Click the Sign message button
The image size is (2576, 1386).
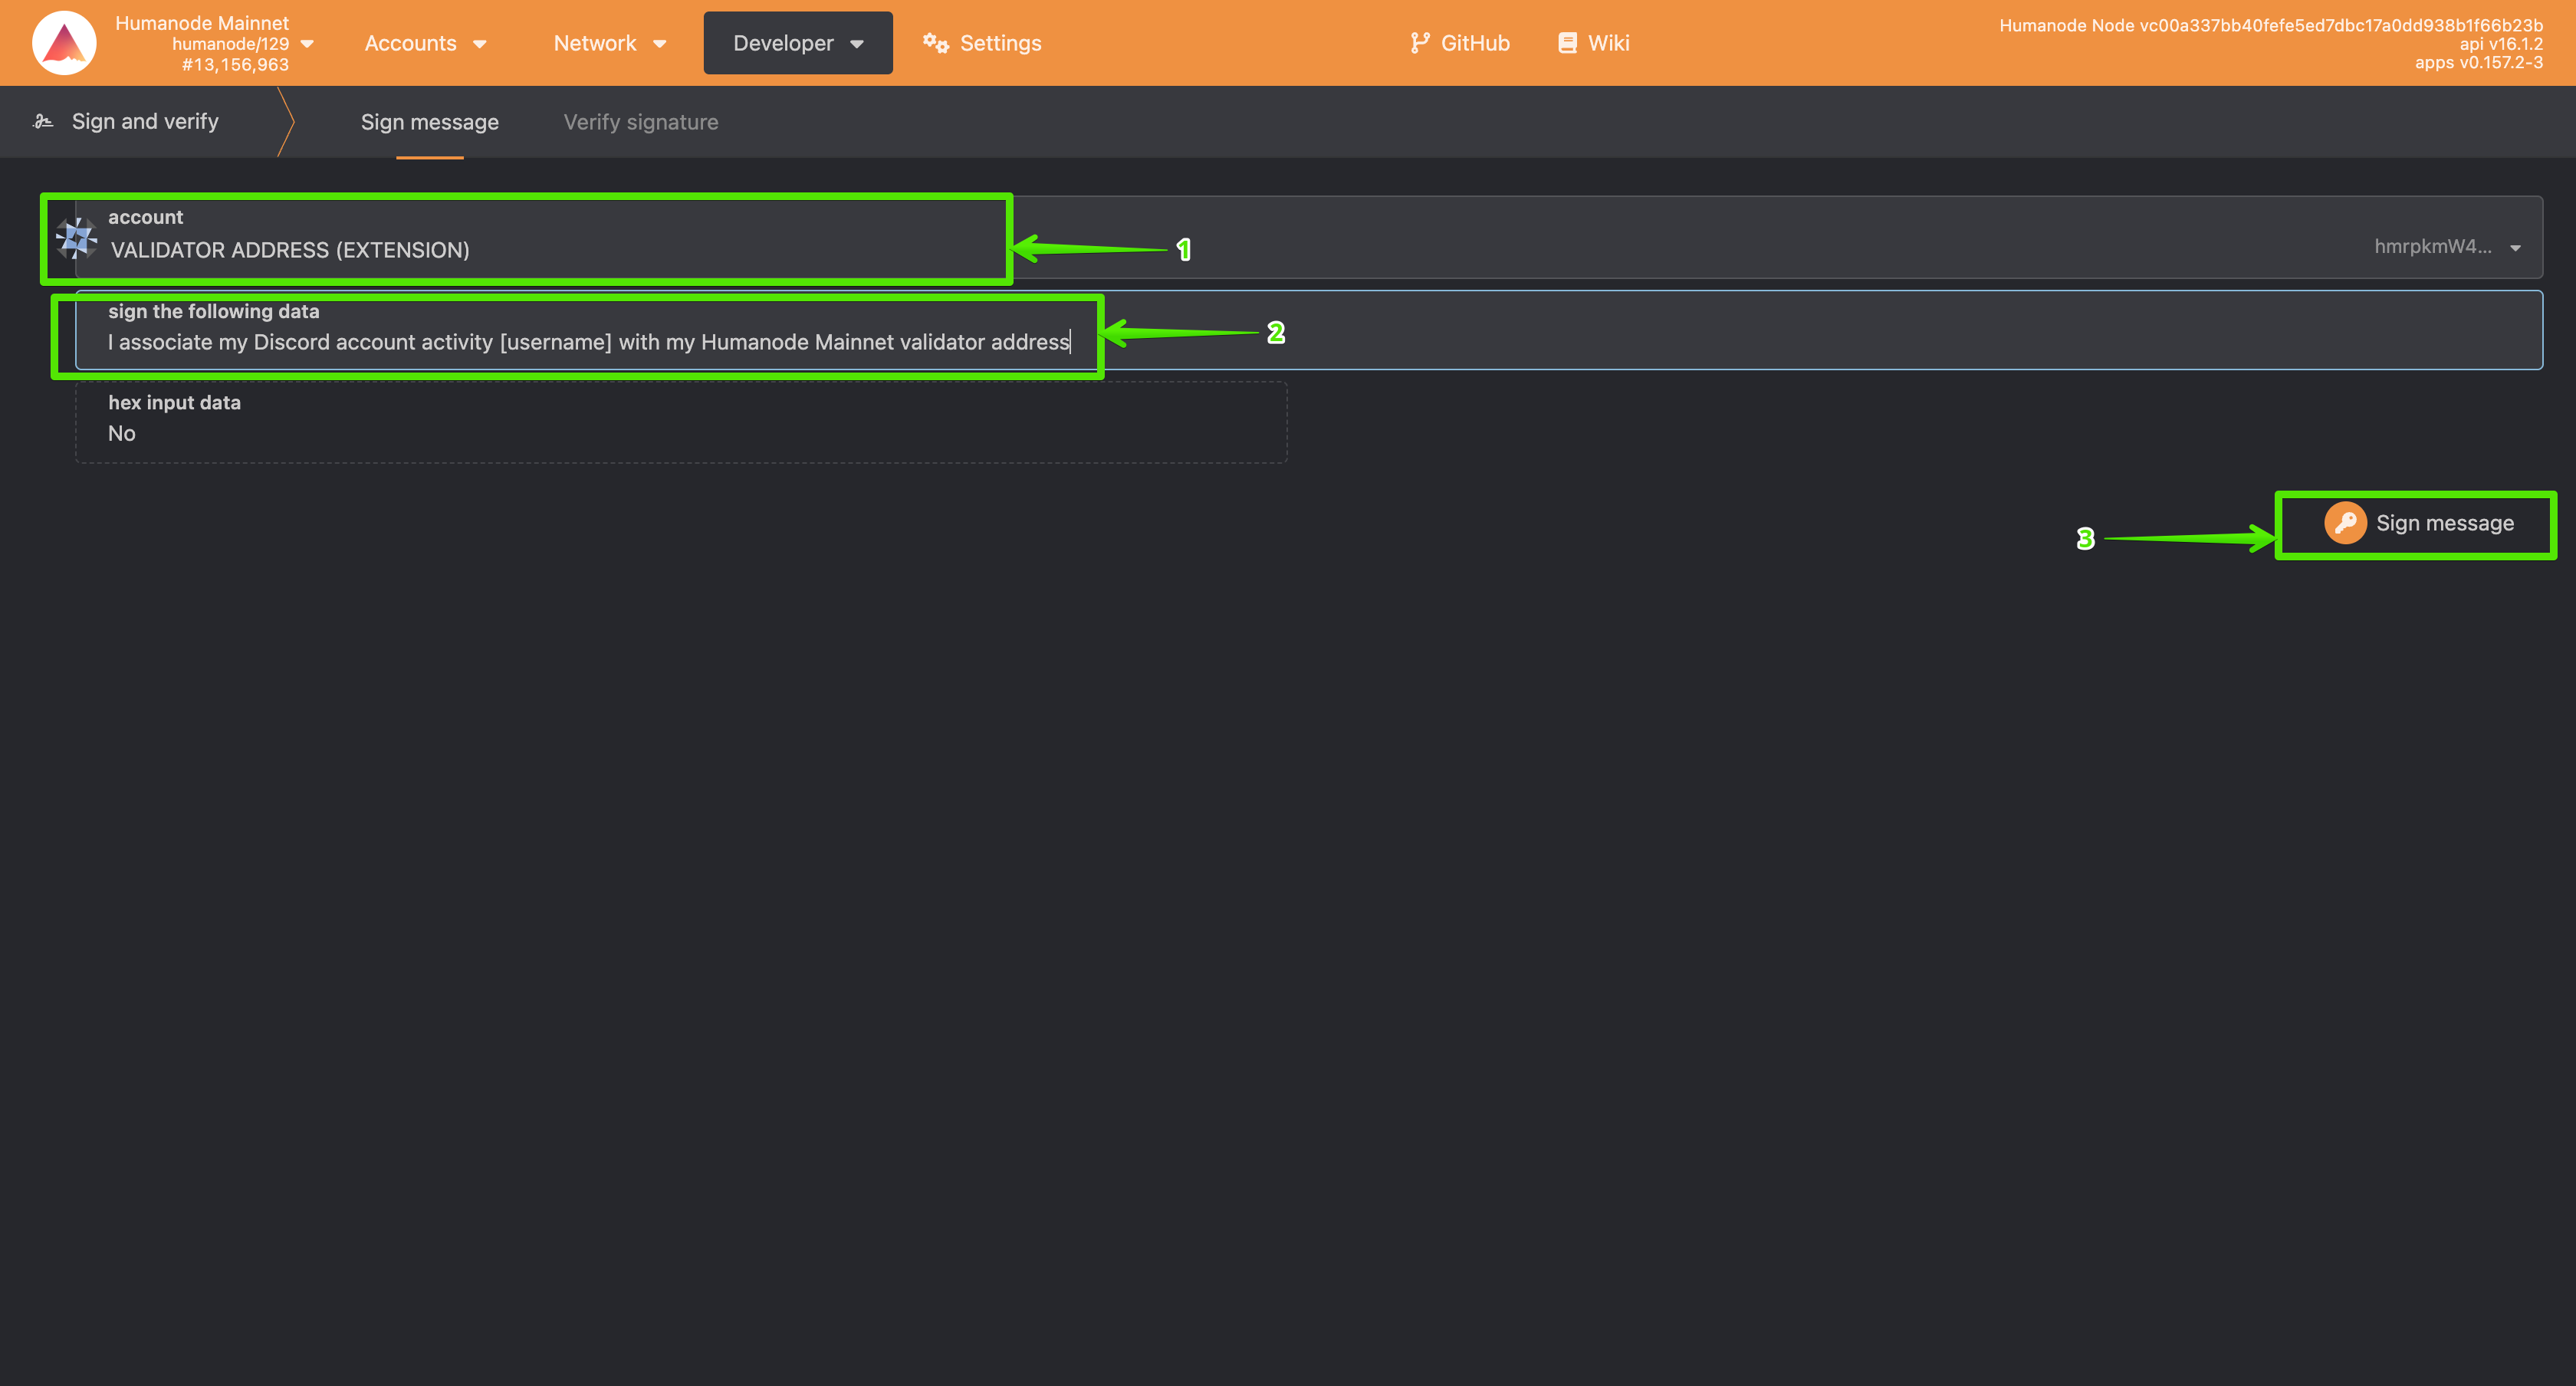(2418, 523)
